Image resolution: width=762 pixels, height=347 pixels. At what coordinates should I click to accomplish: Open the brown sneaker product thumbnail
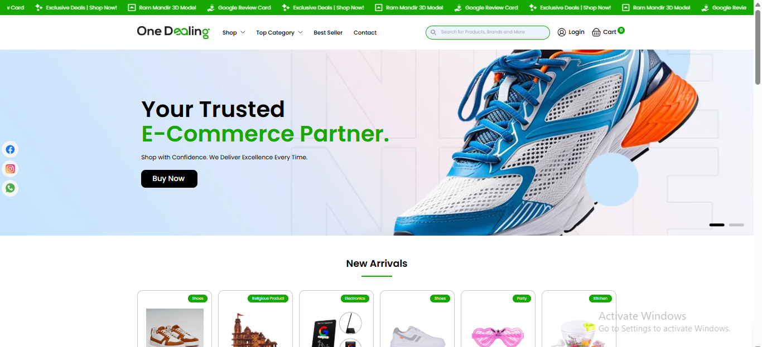click(x=175, y=328)
